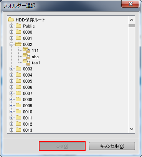Select the Public folder icon
Image resolution: width=142 pixels, height=157 pixels.
[x=18, y=26]
